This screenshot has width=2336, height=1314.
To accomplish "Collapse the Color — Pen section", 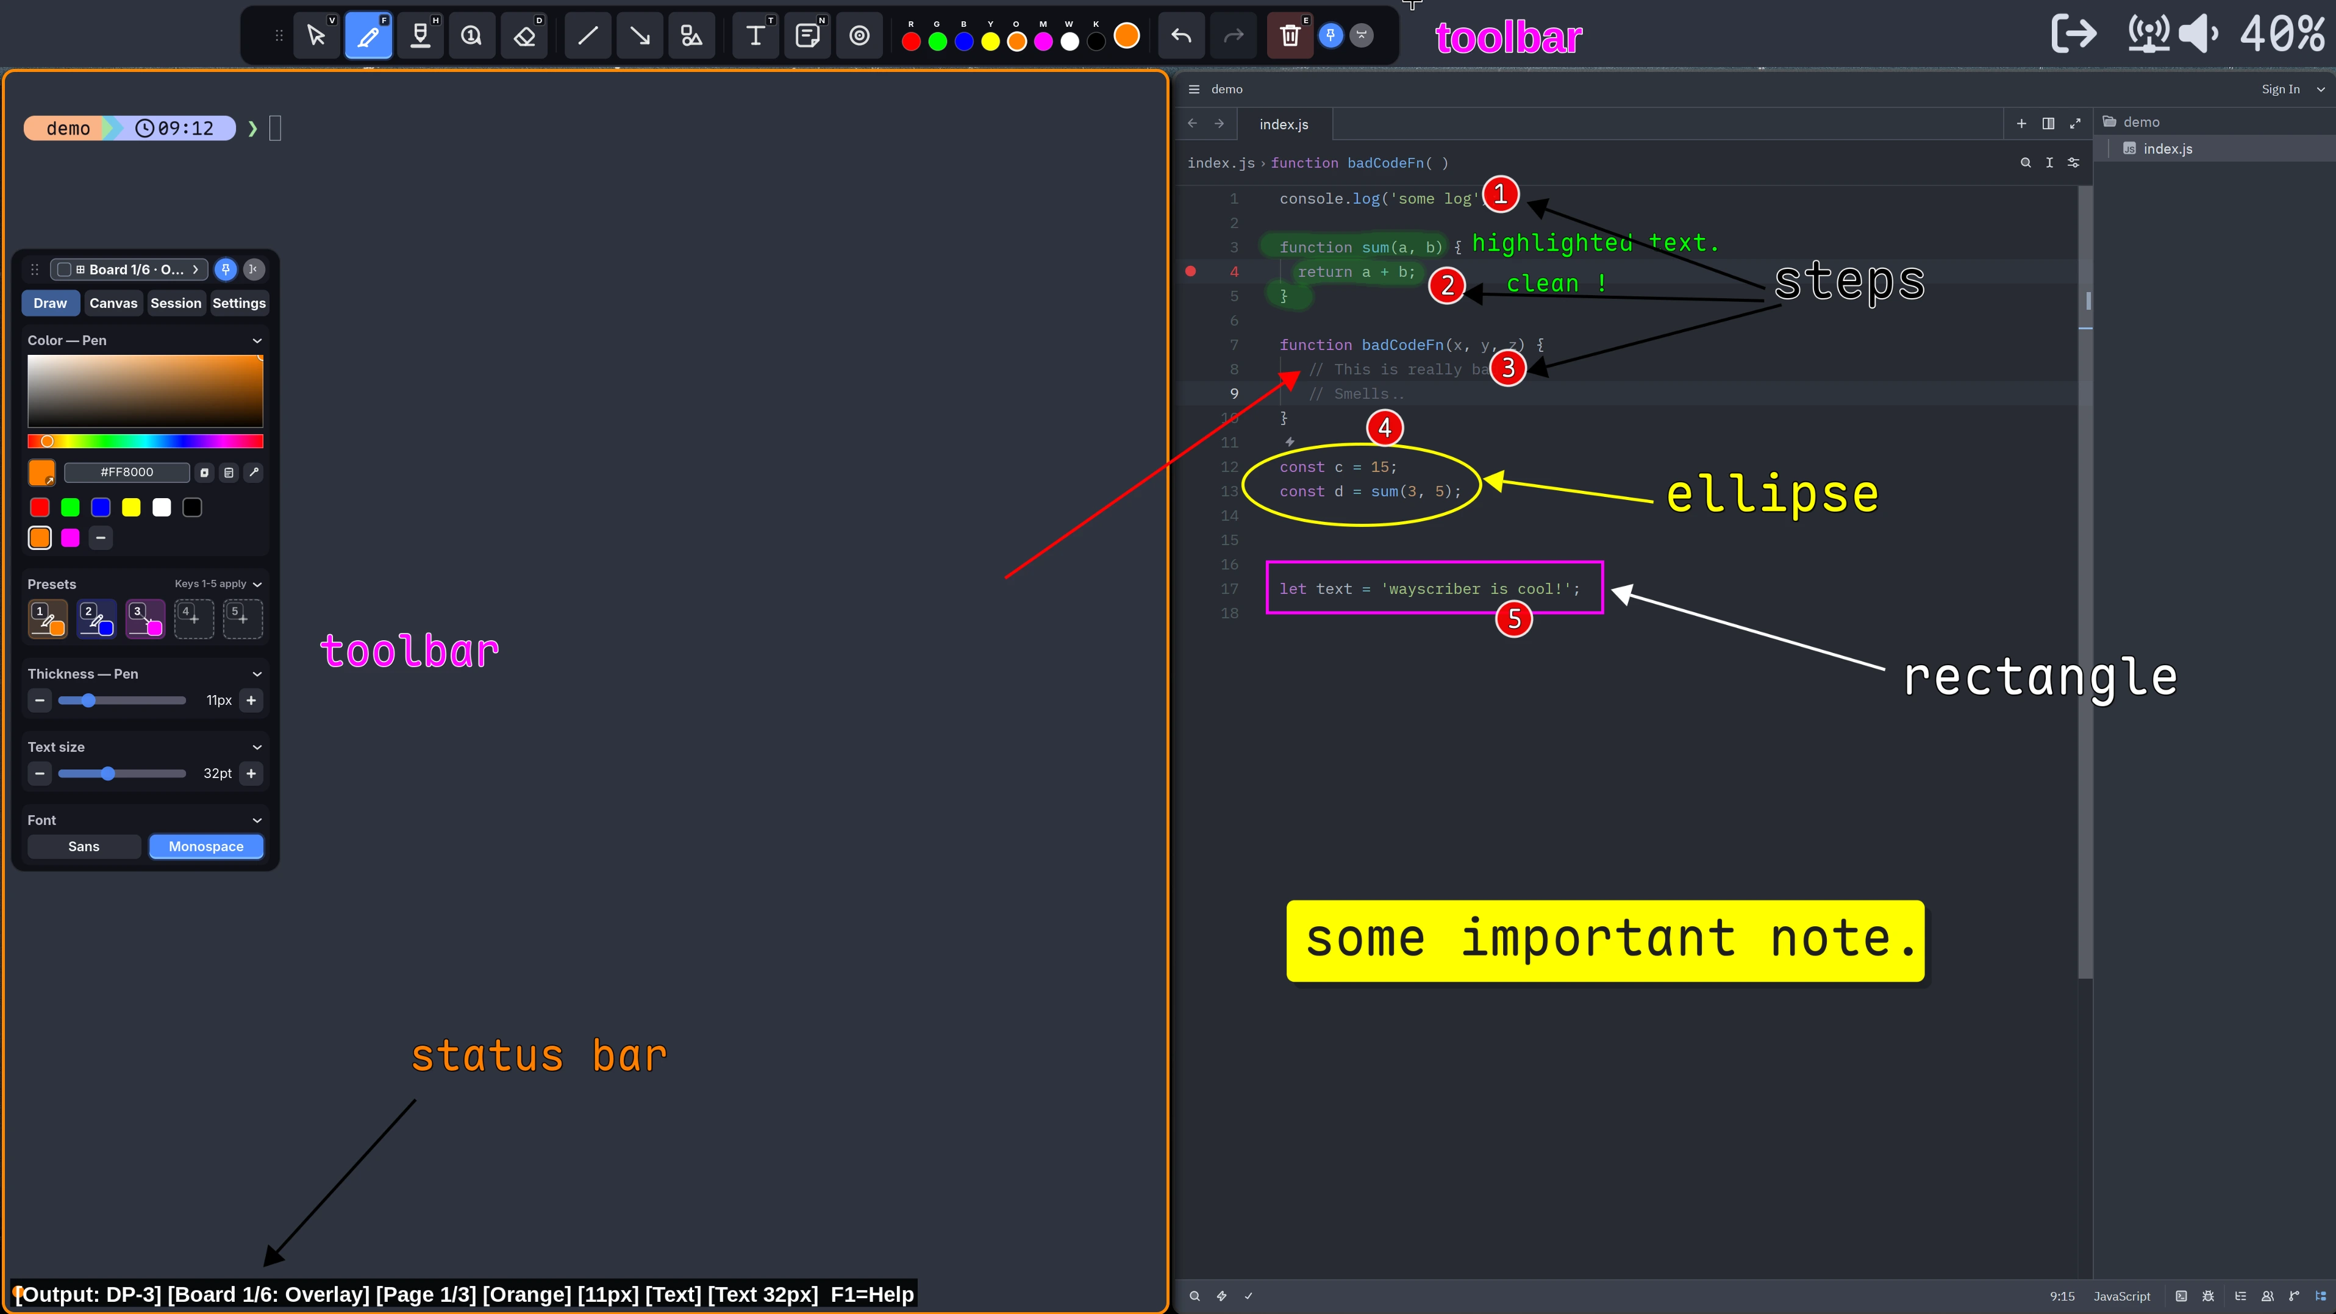I will click(257, 341).
